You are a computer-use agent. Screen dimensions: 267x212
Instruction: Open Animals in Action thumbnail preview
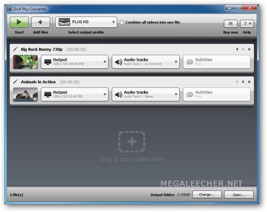[25, 94]
